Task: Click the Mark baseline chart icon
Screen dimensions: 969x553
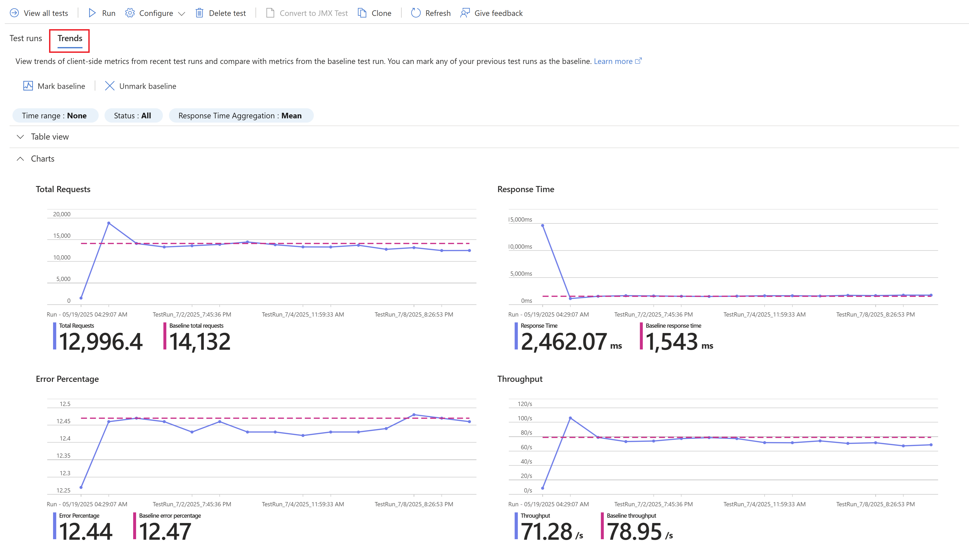Action: [28, 86]
